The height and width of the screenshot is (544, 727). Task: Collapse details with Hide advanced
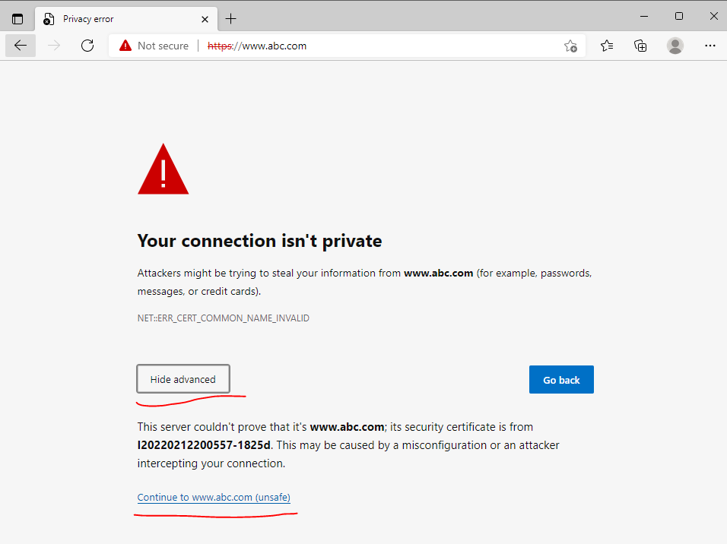[x=183, y=379]
